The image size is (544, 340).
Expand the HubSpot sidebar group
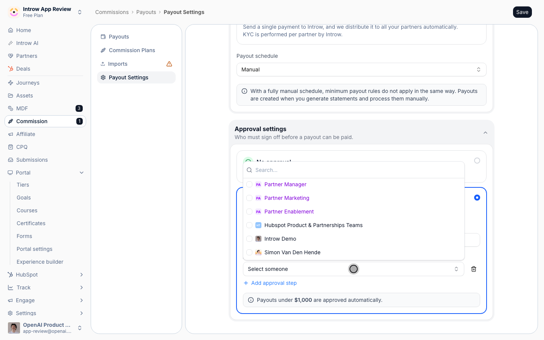(82, 275)
